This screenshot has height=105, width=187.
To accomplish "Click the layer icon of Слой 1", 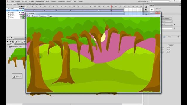I will click(9, 18).
